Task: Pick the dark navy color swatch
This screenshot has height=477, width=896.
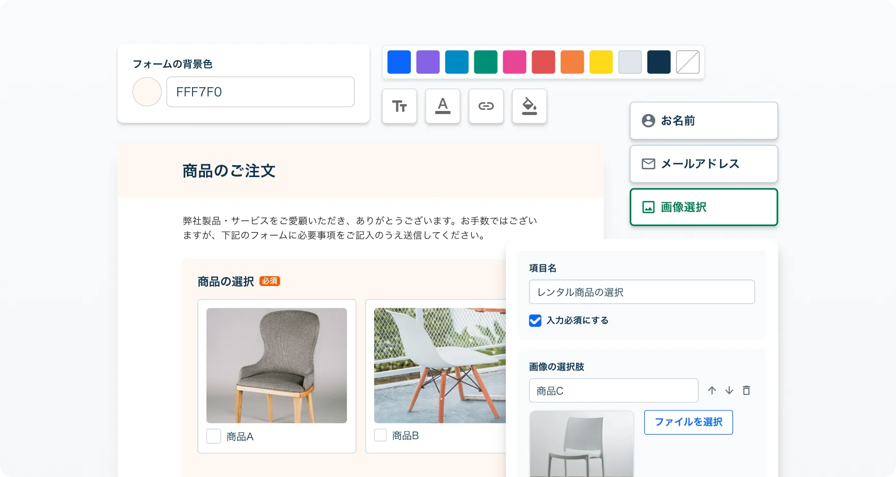Action: (x=659, y=62)
